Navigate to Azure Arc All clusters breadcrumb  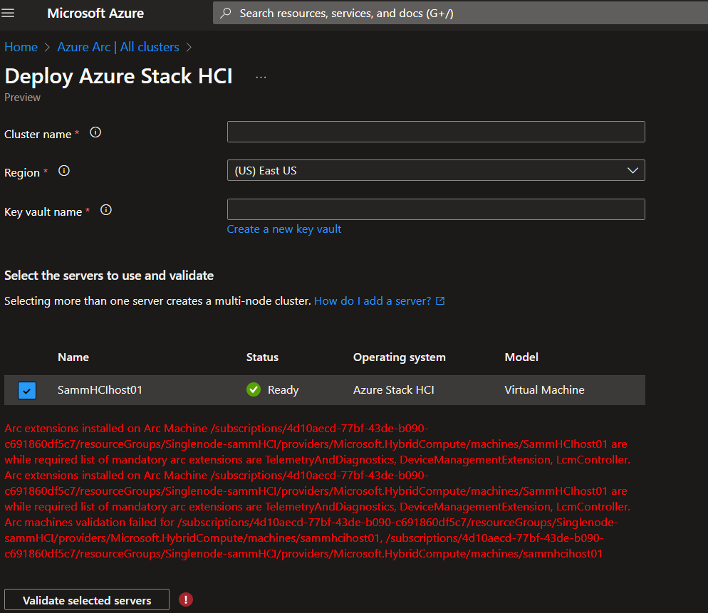[x=118, y=46]
